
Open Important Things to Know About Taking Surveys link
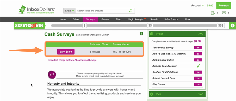pos(72,60)
